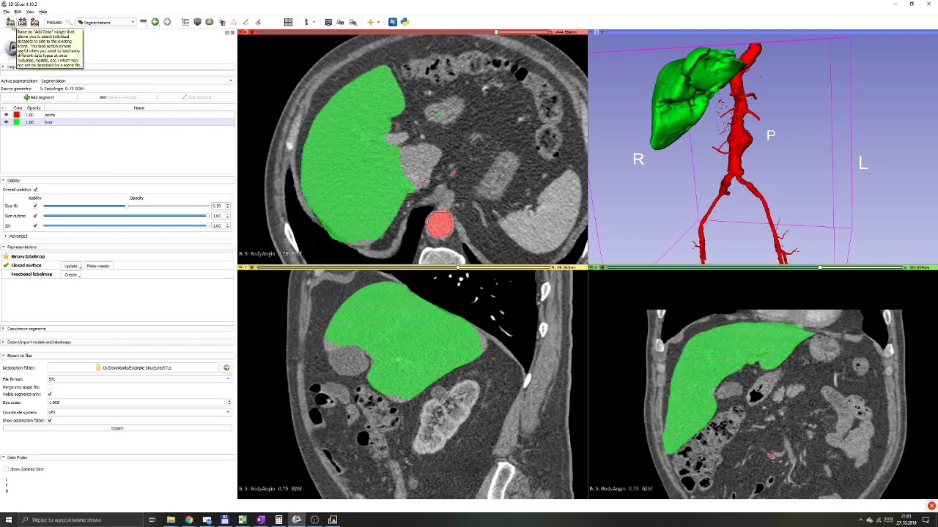Click the Slice fill opacity slider handle
This screenshot has height=527, width=938.
coord(126,206)
